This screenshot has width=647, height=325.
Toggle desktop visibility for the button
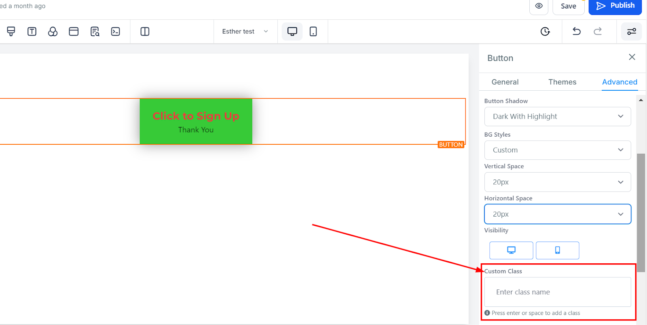[x=511, y=250]
